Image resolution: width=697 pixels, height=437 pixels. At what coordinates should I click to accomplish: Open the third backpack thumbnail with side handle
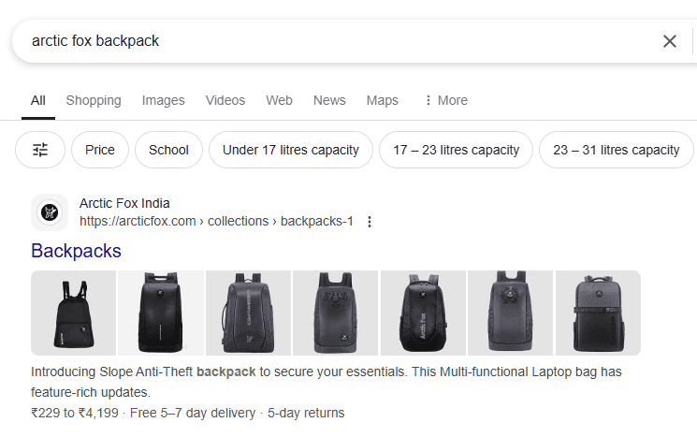(x=249, y=313)
